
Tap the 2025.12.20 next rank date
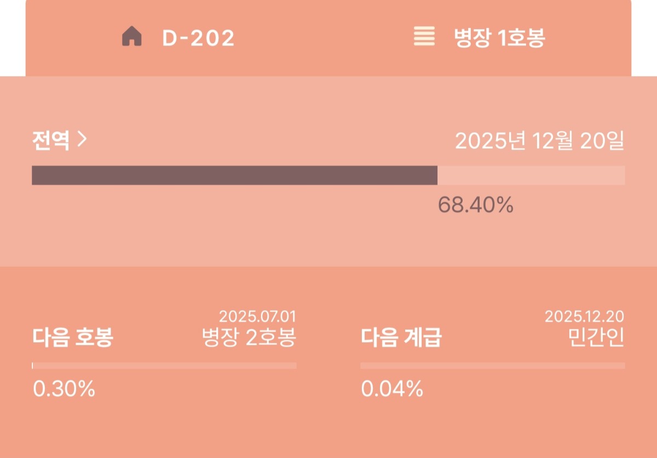(585, 316)
